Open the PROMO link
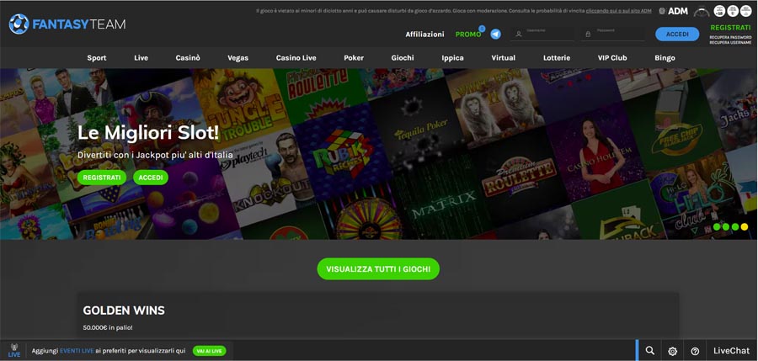The height and width of the screenshot is (361, 758). pyautogui.click(x=468, y=35)
